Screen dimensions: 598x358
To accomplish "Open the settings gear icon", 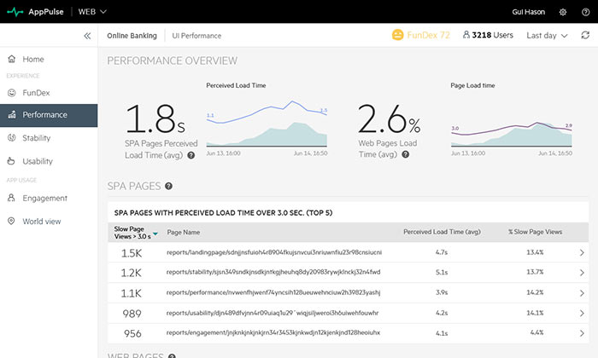I will click(562, 12).
